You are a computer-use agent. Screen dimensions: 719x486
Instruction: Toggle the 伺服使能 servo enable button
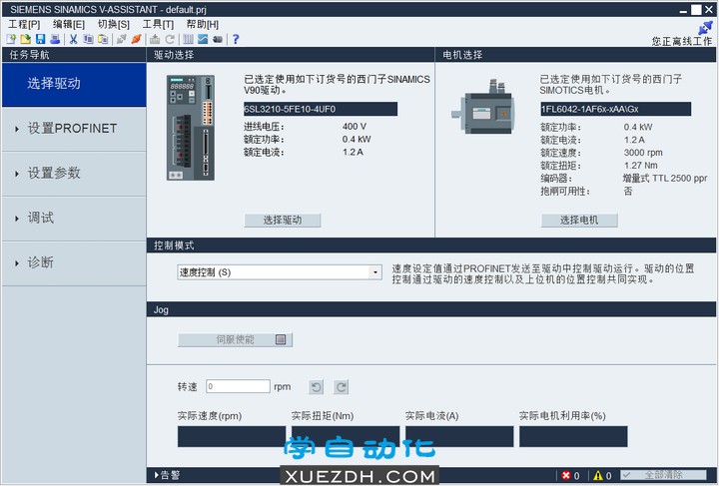click(x=235, y=339)
